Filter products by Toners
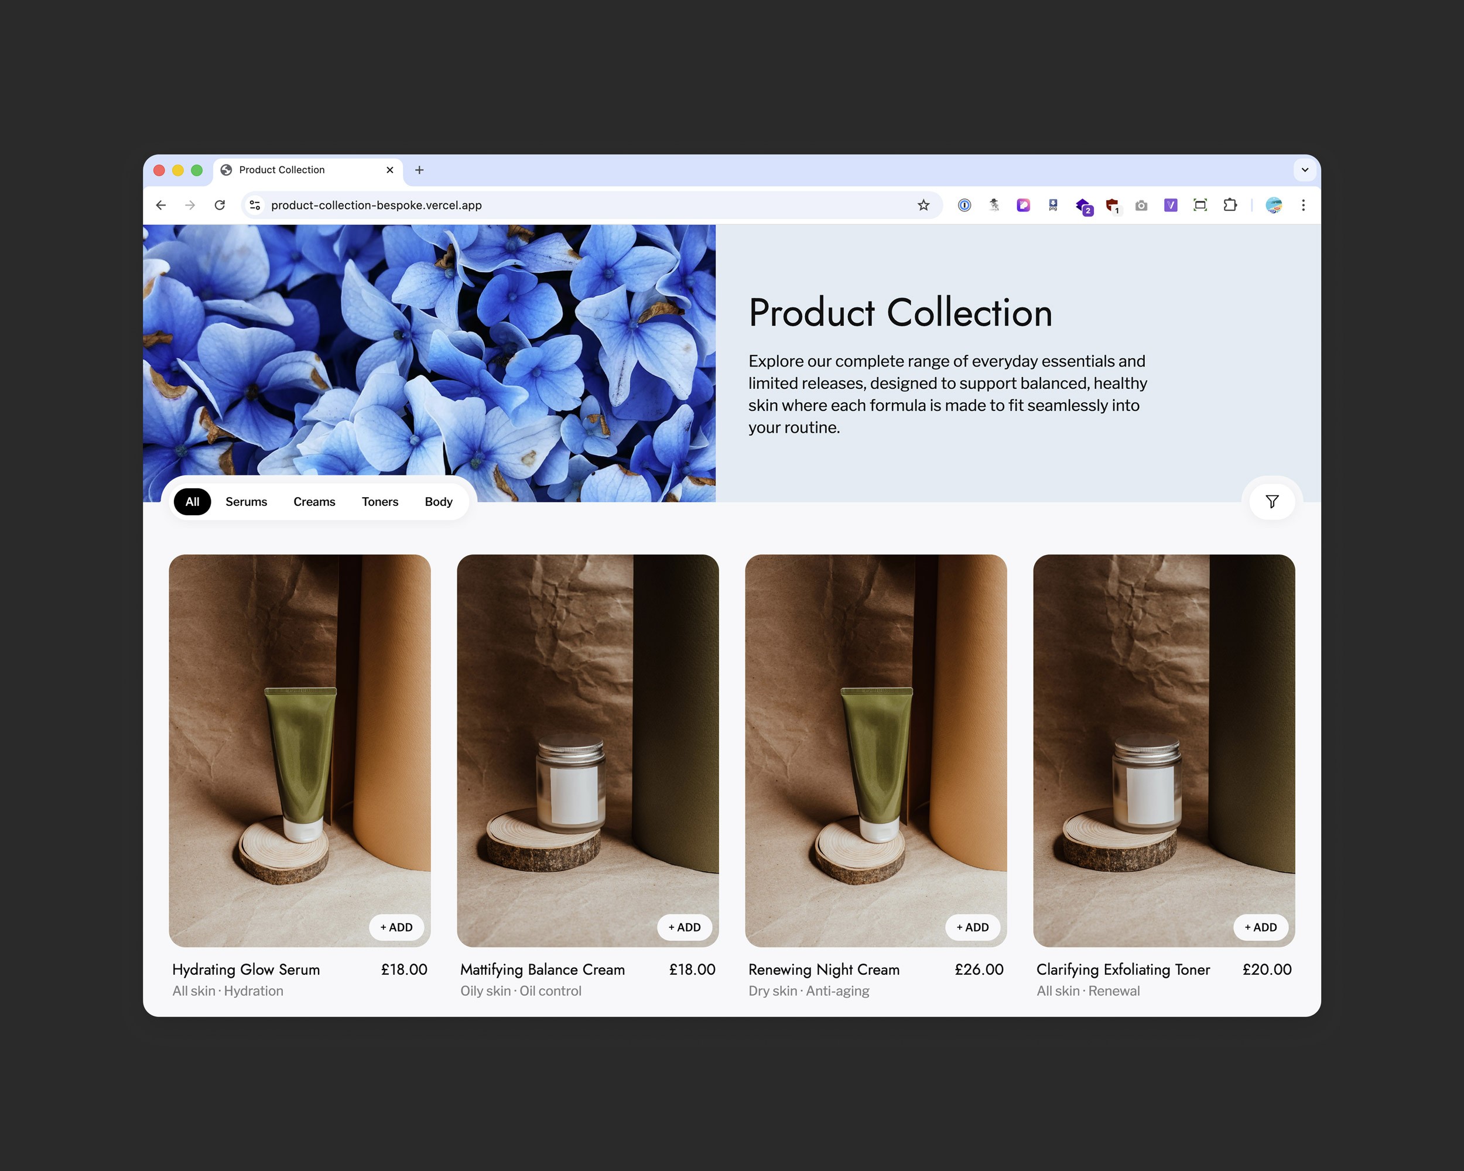 [x=379, y=502]
